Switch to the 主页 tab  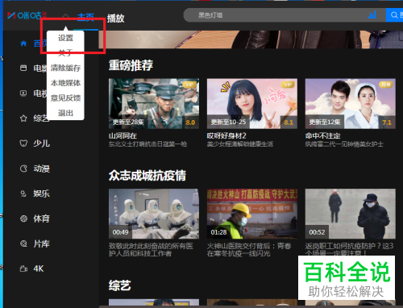click(x=85, y=18)
